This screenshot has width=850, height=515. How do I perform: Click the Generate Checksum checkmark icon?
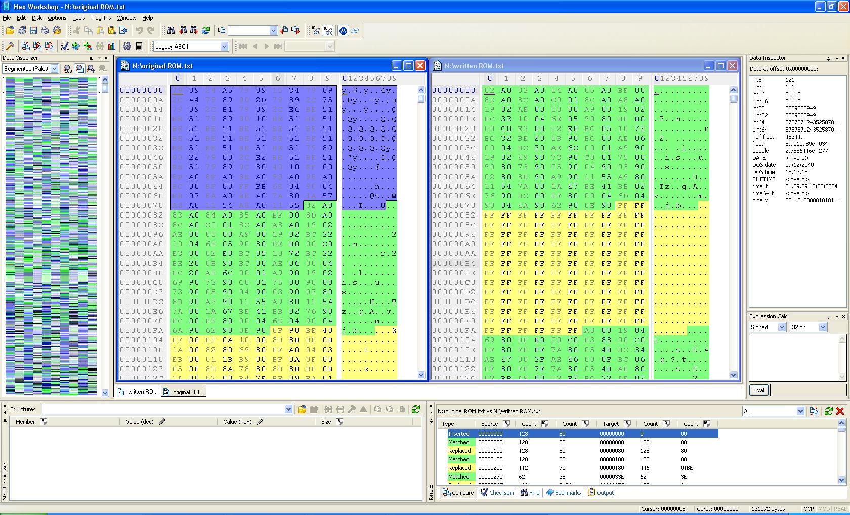(65, 46)
